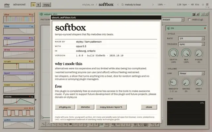
Task: Select the volume shaper header
Action: click(19, 97)
